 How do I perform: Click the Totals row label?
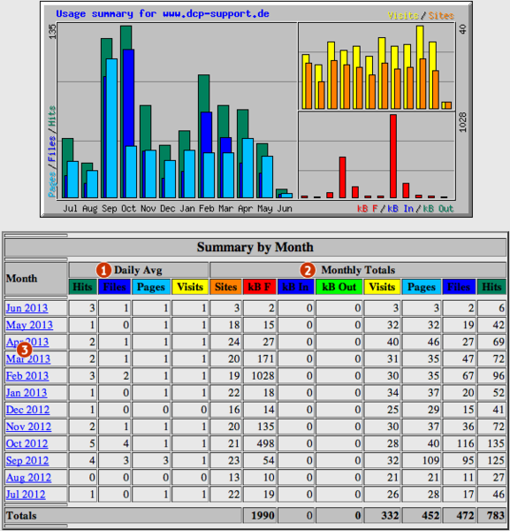point(21,515)
